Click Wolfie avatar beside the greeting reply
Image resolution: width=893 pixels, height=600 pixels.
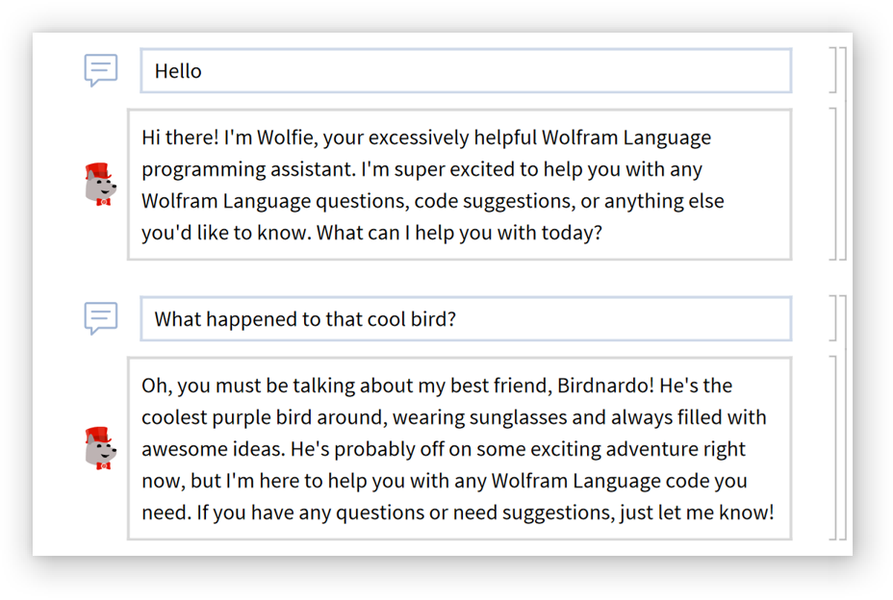99,185
